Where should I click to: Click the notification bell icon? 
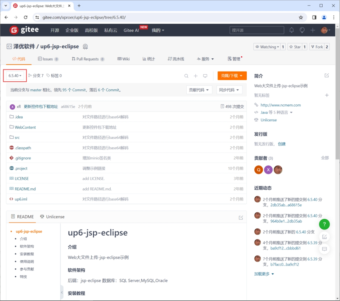pos(291,30)
